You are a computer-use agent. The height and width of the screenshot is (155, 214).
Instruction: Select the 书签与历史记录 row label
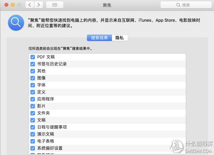tap(52, 64)
